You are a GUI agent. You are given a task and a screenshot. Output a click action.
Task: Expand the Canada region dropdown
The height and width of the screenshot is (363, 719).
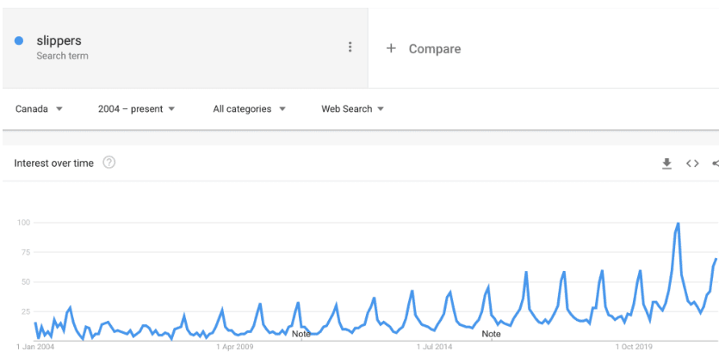click(39, 108)
